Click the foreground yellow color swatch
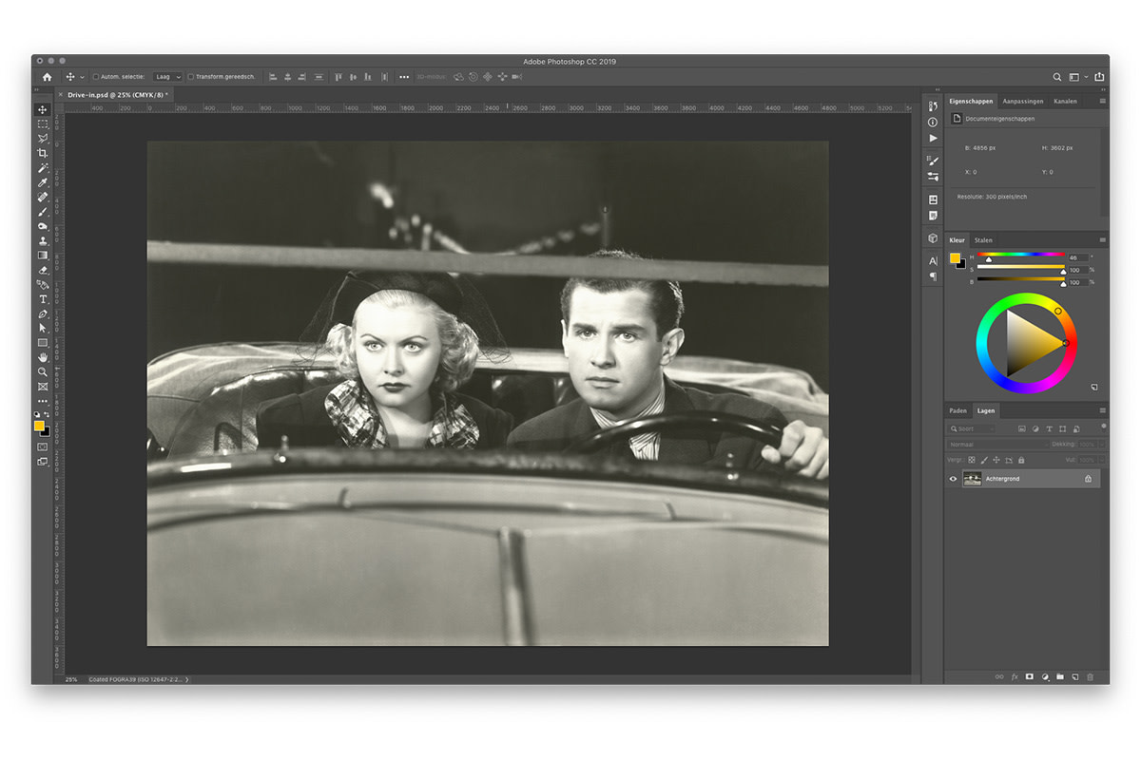1141x760 pixels. pyautogui.click(x=40, y=427)
